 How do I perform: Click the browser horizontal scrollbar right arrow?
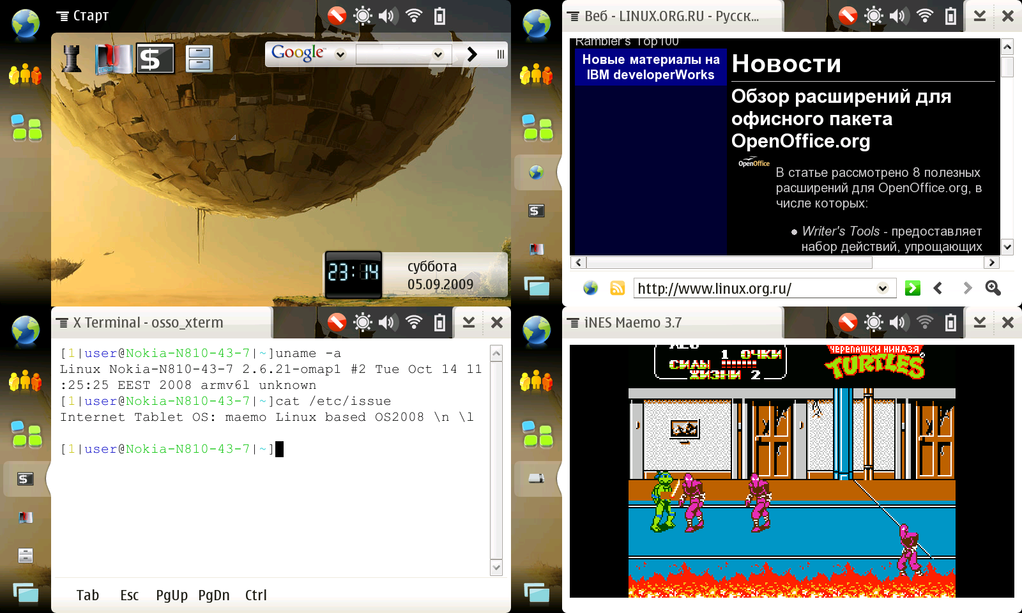[x=991, y=262]
